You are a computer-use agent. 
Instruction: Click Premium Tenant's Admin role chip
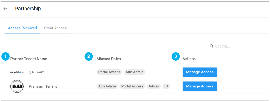click(154, 86)
